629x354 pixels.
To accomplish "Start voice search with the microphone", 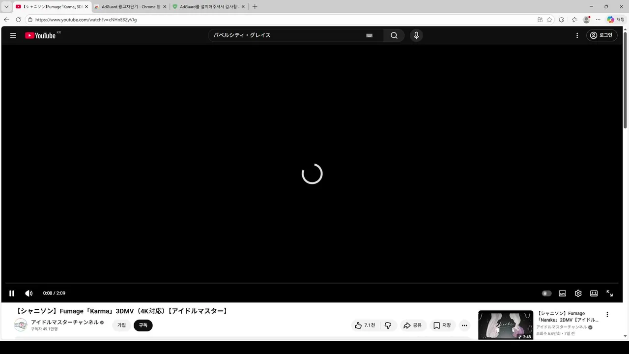I will pos(416,35).
